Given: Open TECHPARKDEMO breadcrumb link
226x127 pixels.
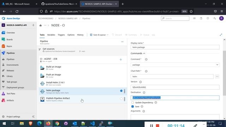Looking at the screenshot, I should coord(46,18).
